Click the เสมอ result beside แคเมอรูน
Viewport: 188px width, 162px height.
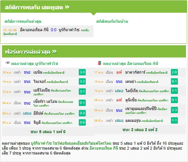pyautogui.click(x=119, y=121)
